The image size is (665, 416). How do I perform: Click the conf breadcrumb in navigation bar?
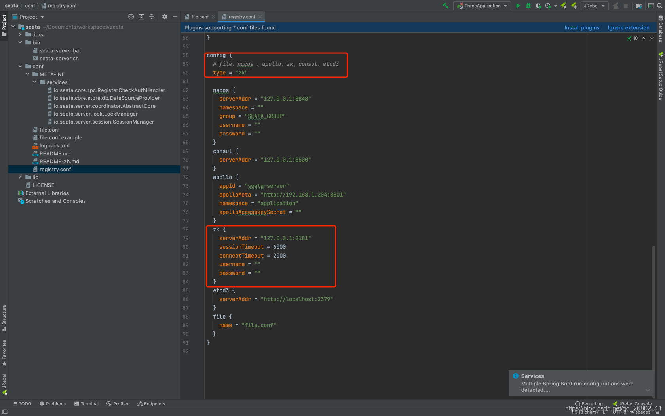30,6
